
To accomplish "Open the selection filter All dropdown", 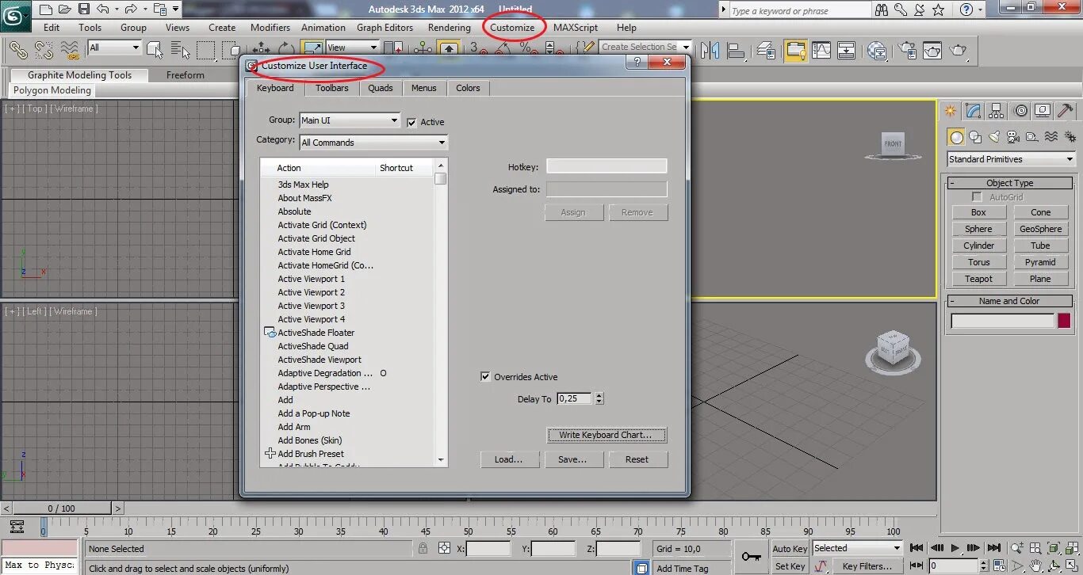I will (114, 48).
